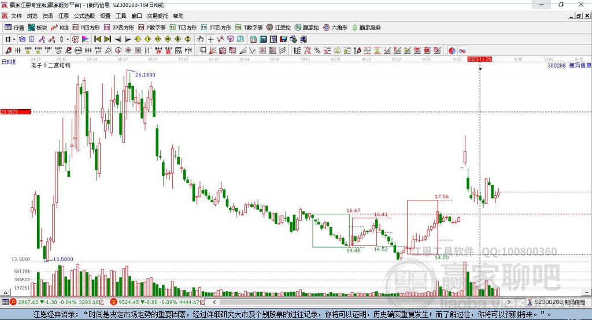Screen dimensions: 592x320
Task: Open the 交易委托 menu
Action: click(x=157, y=16)
